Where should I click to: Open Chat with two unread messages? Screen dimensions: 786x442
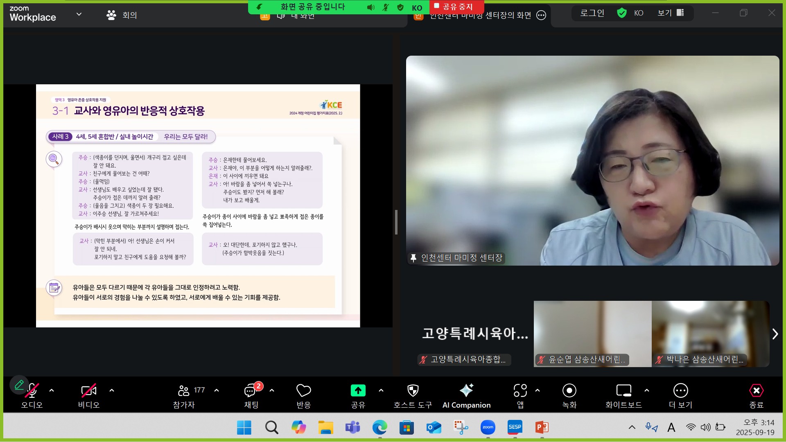click(251, 391)
